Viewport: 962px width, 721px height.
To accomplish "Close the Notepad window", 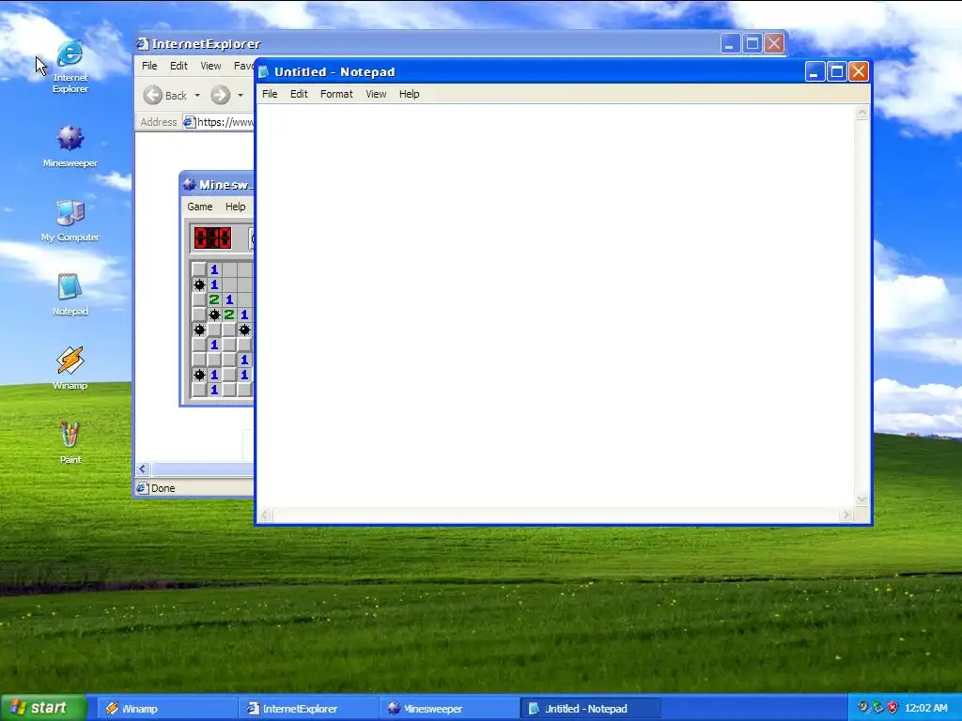I will pyautogui.click(x=859, y=71).
